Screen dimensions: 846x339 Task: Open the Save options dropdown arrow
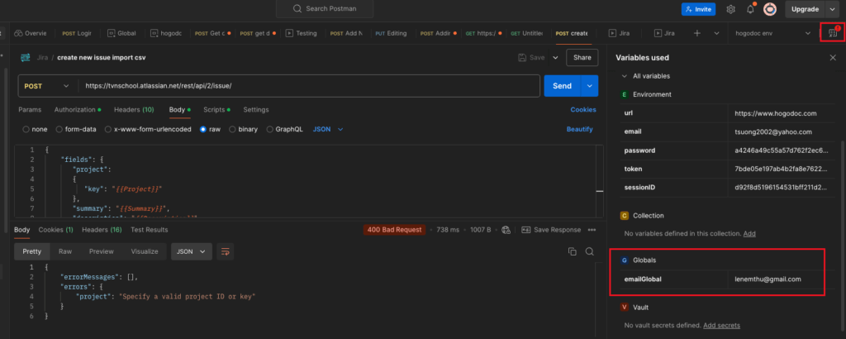coord(556,57)
